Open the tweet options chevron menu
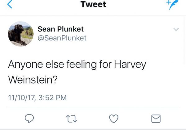The height and width of the screenshot is (130, 186). (176, 29)
